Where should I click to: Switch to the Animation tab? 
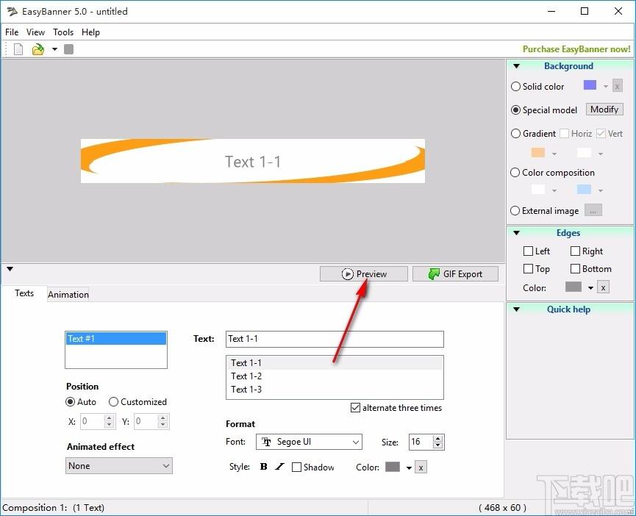pyautogui.click(x=68, y=295)
